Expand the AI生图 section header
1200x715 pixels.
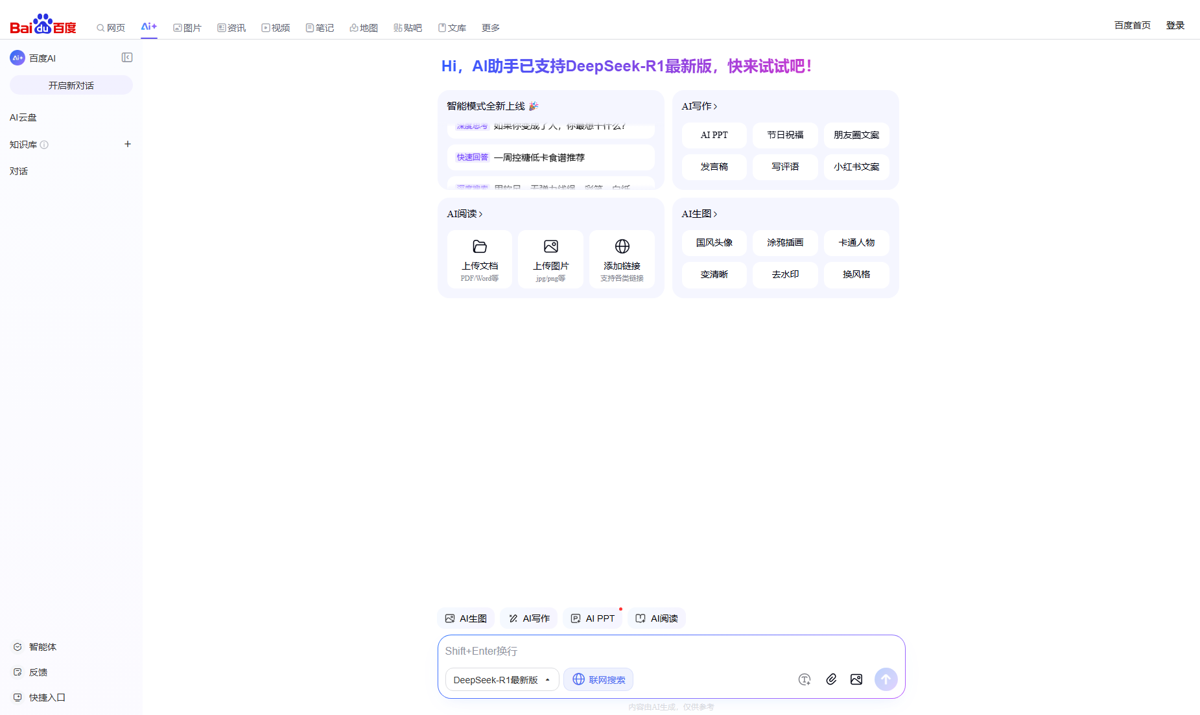[x=700, y=214]
